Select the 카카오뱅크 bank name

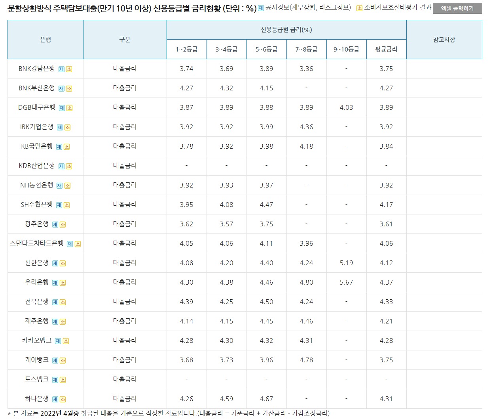pos(37,340)
